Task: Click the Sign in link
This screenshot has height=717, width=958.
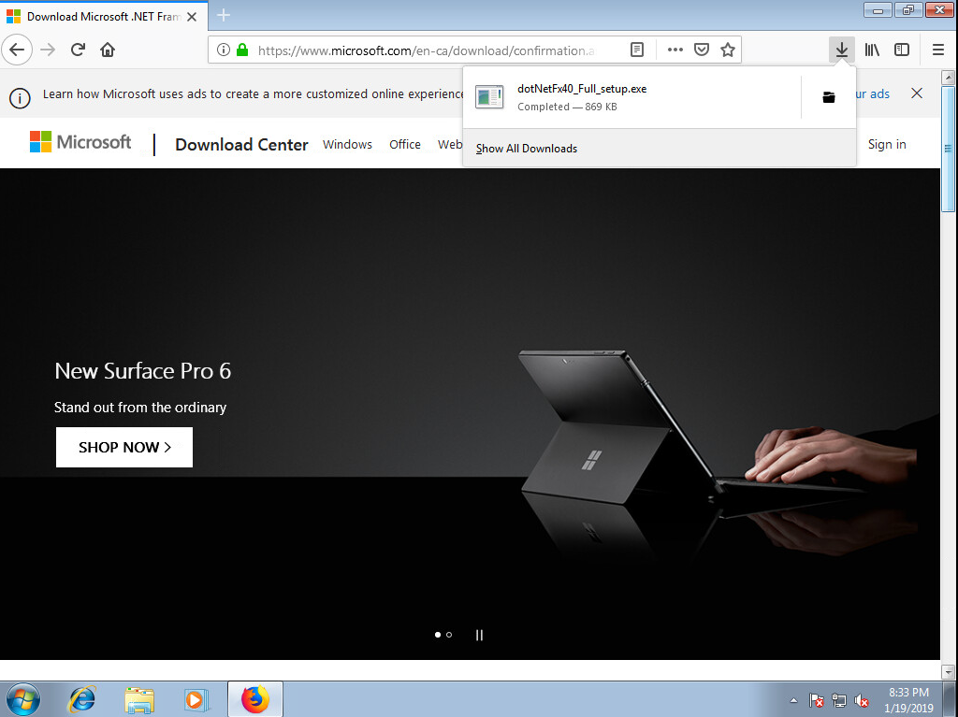Action: 887,144
